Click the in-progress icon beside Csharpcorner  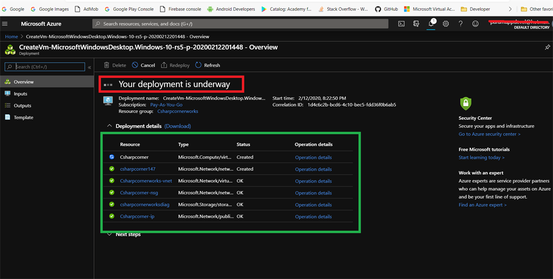click(x=111, y=157)
